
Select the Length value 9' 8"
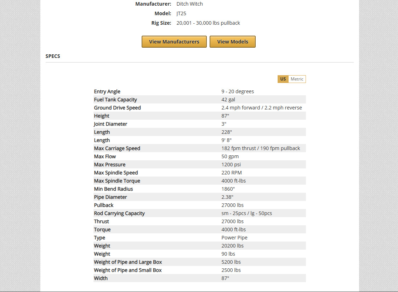(226, 140)
